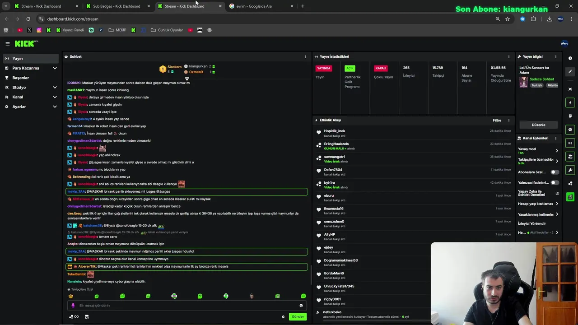Expand the Para Kazanma sidebar section
The width and height of the screenshot is (578, 325).
[31, 68]
